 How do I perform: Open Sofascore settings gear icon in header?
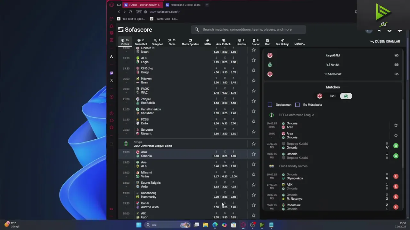point(400,30)
